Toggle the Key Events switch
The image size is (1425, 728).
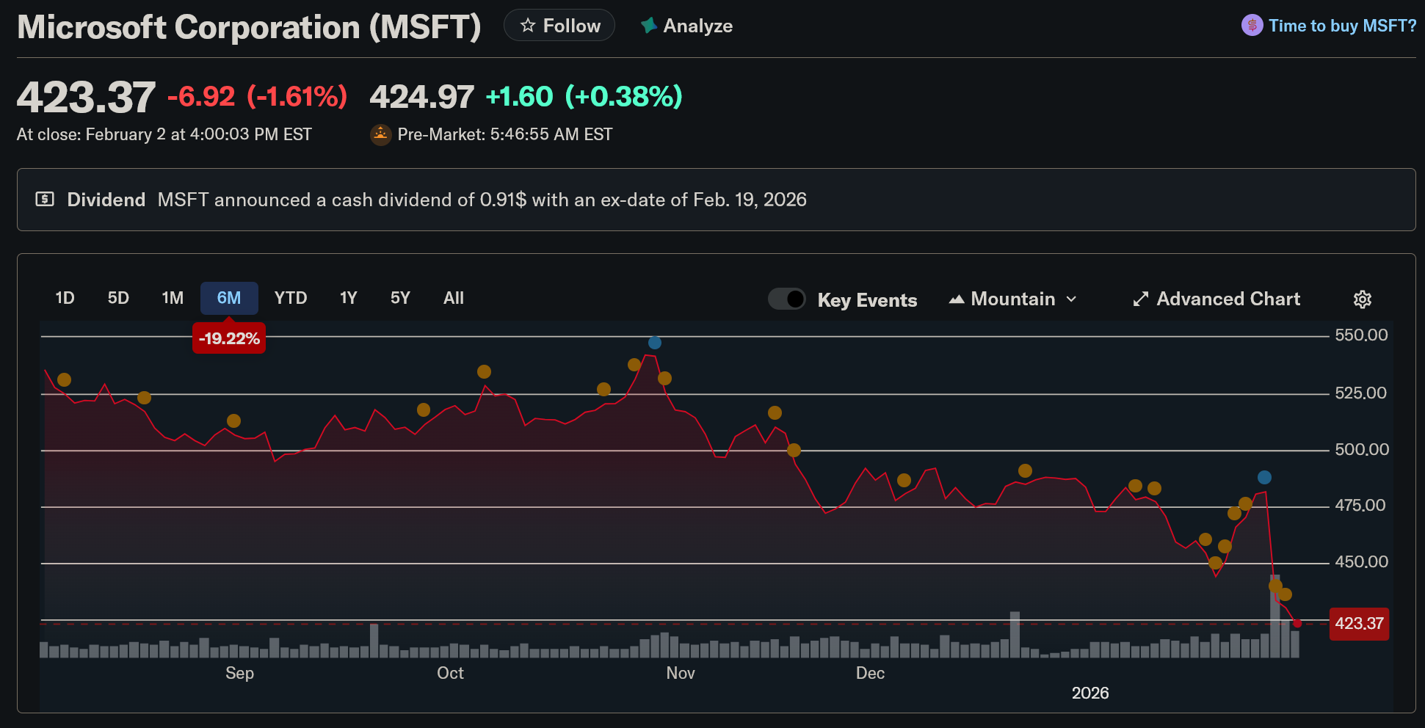787,299
